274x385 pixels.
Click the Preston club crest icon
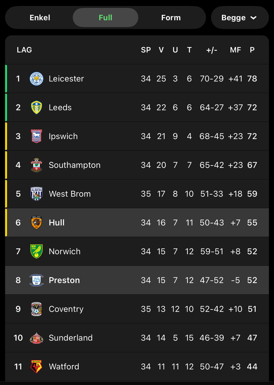click(x=36, y=280)
